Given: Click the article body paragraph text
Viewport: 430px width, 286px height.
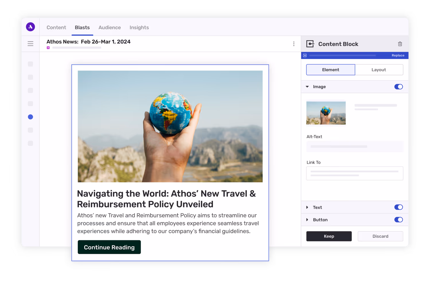Looking at the screenshot, I should click(x=168, y=223).
